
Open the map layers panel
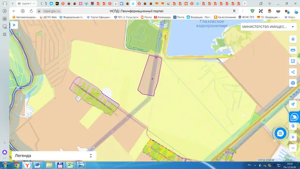coord(293,39)
